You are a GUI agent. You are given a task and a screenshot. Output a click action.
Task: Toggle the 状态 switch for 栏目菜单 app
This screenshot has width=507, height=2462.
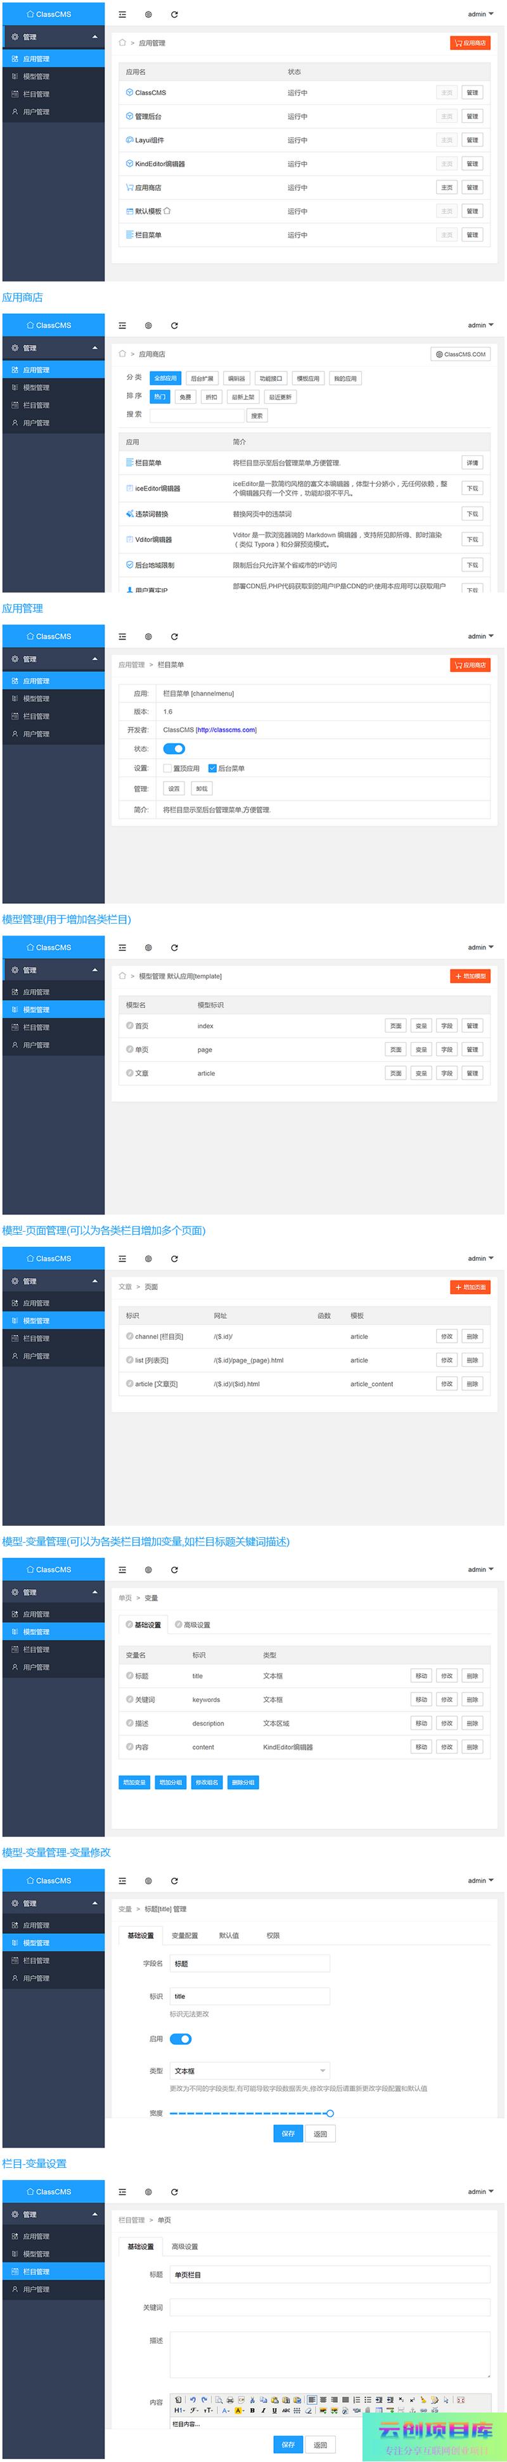174,749
